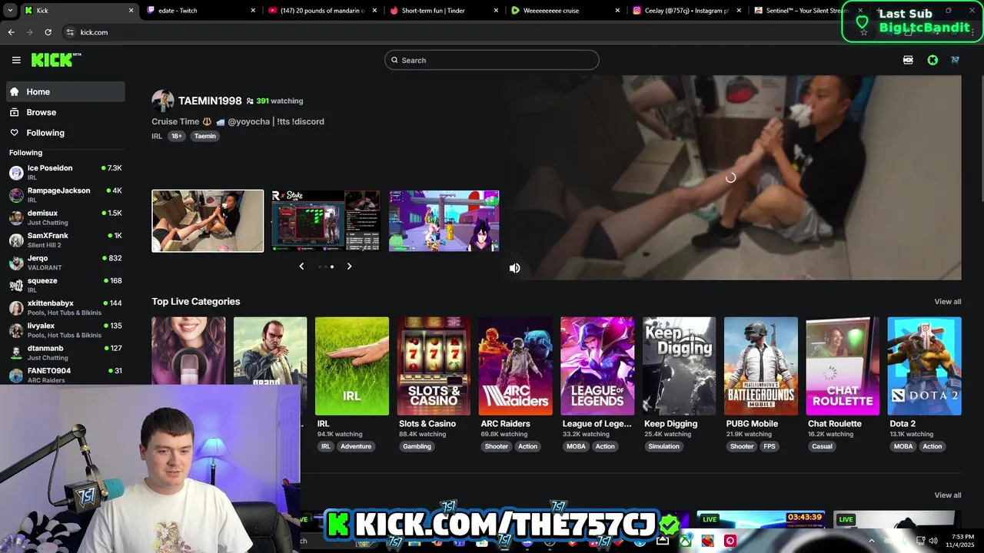
Task: Open the League of Legends category card
Action: click(x=597, y=366)
